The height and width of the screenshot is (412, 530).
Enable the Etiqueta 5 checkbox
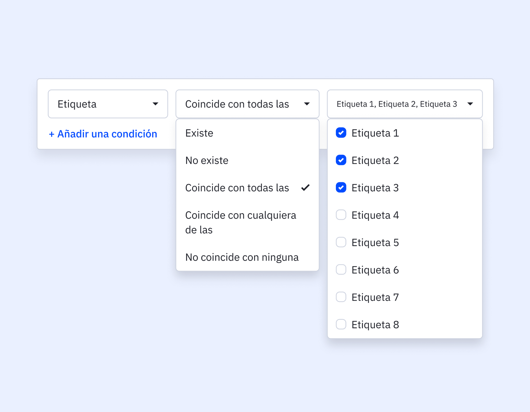tap(341, 242)
